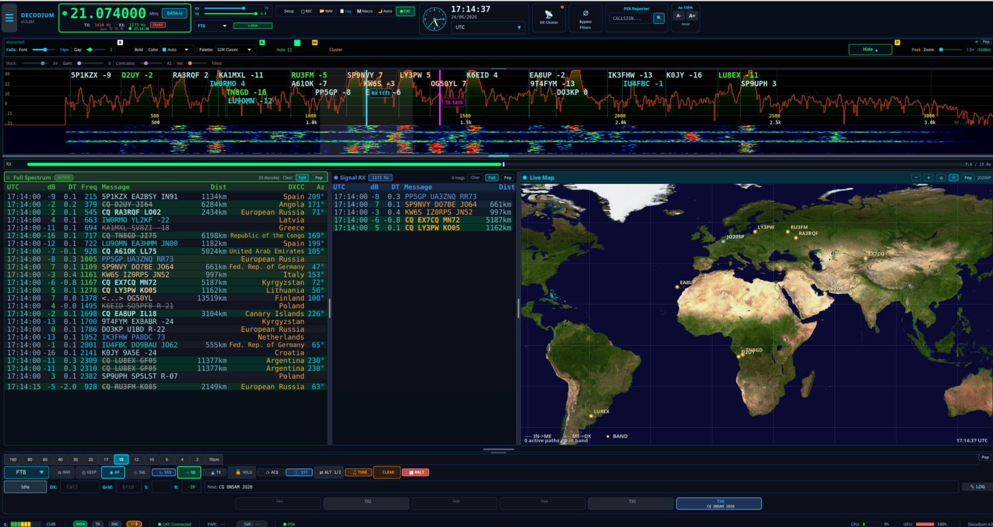Click the highlighted Live Map settings icon

pos(953,177)
